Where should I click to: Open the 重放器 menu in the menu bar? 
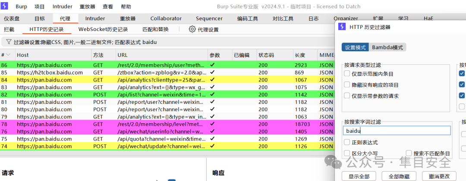(x=87, y=6)
